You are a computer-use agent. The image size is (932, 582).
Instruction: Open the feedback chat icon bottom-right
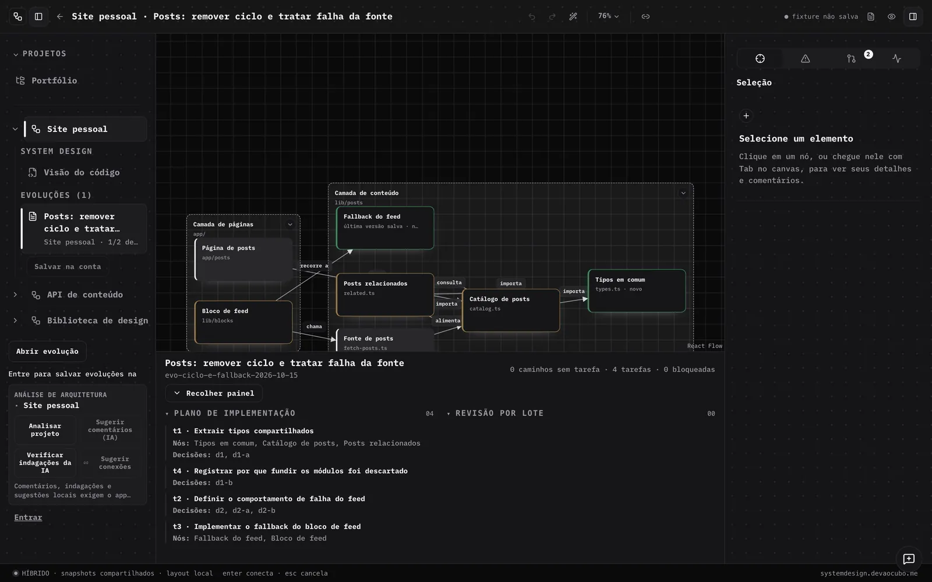click(909, 559)
